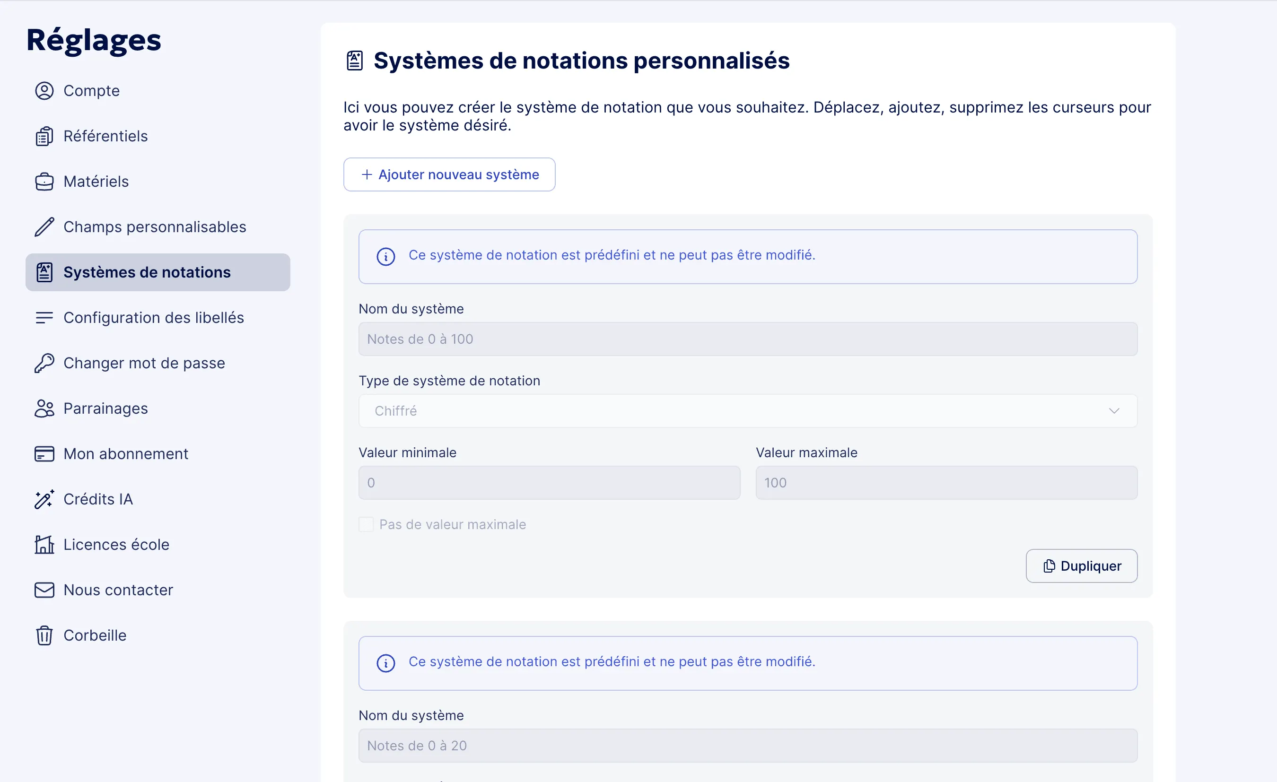
Task: Open the Nous contacter page
Action: (157, 590)
